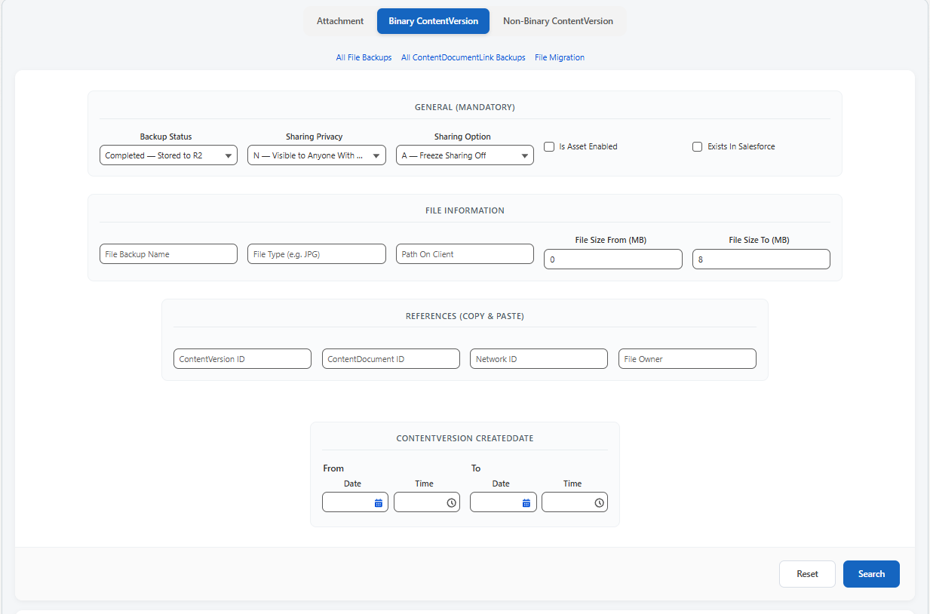Image resolution: width=930 pixels, height=614 pixels.
Task: Click the File Size To (MB) field
Action: click(761, 259)
